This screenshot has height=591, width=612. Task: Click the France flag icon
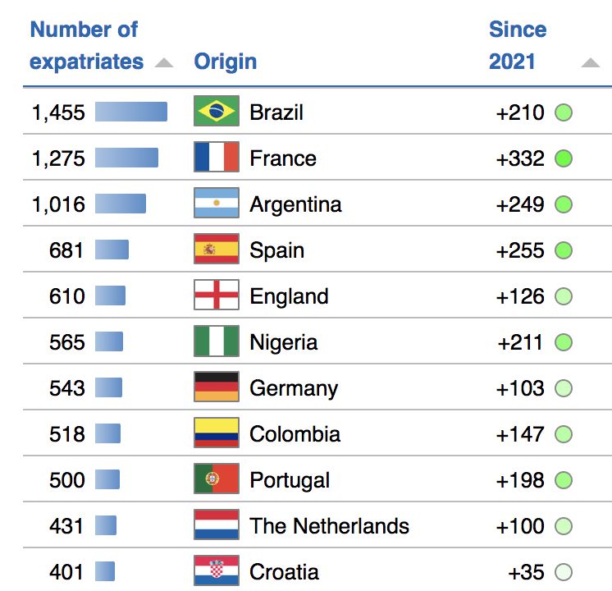click(x=217, y=157)
